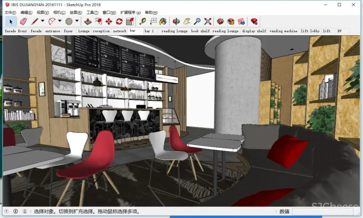Expand the line tool dropdown arrow
Image resolution: width=363 pixels, height=218 pixels.
click(x=42, y=21)
